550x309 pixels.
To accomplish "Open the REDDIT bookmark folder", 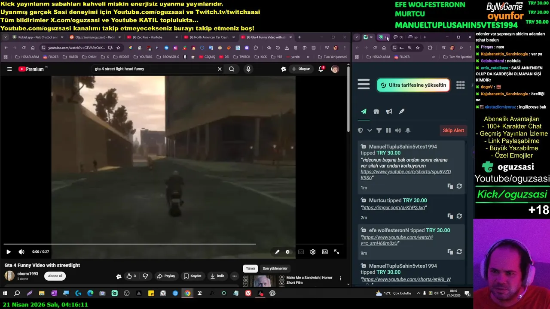I will point(121,57).
